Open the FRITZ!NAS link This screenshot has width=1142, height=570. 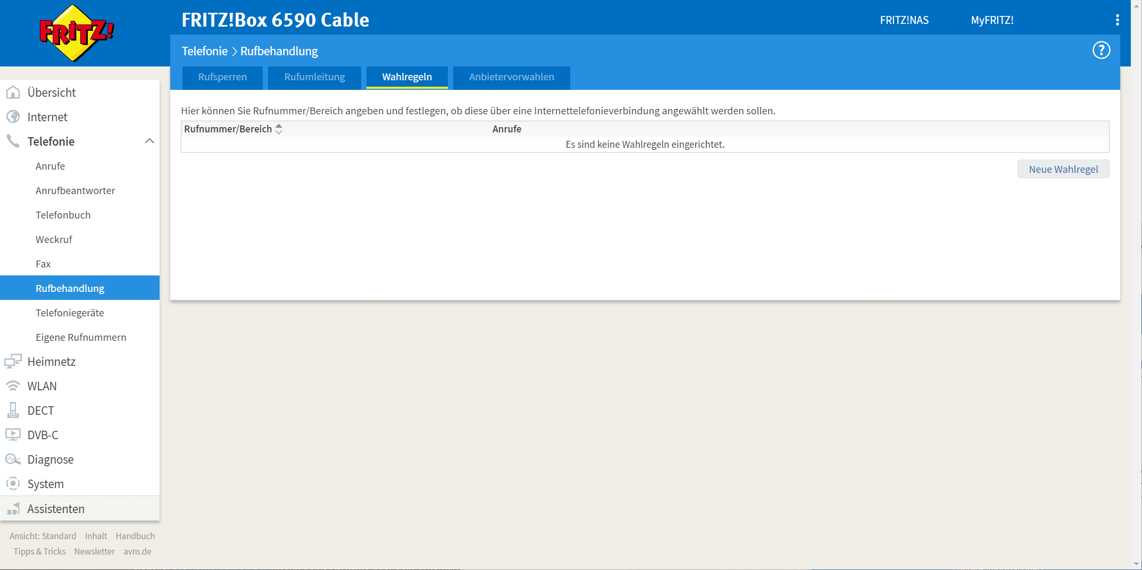[904, 20]
